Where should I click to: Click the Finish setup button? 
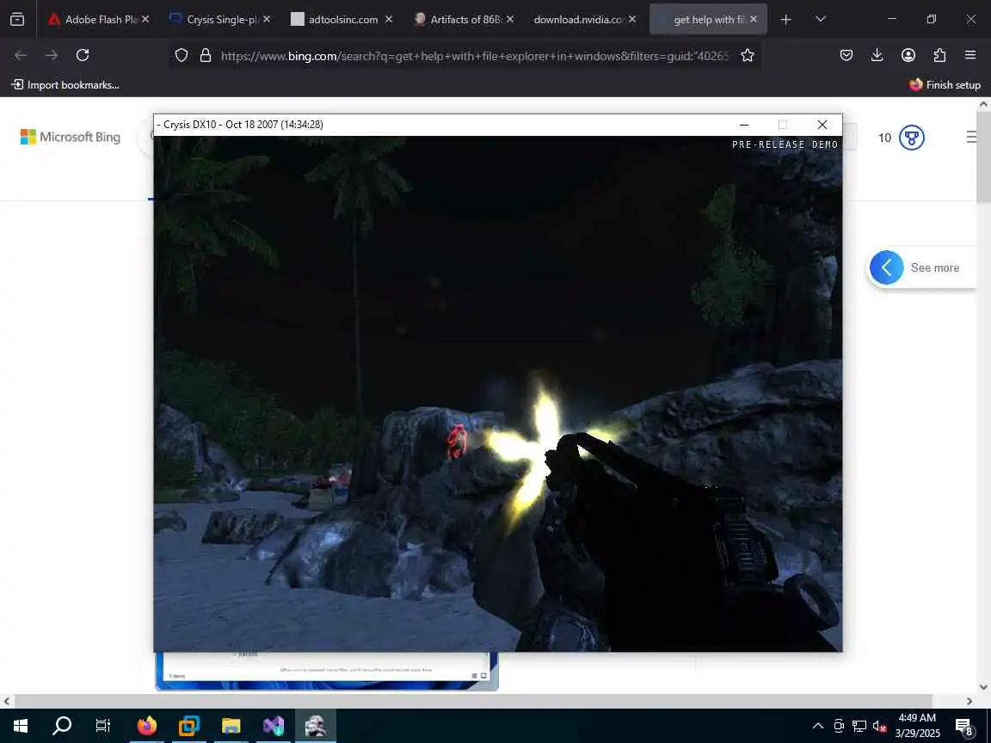click(945, 84)
